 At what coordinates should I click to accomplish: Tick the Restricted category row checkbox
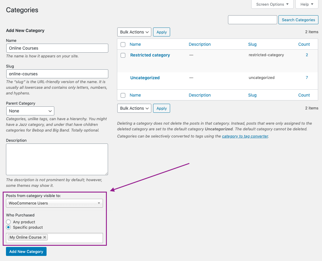pyautogui.click(x=123, y=55)
